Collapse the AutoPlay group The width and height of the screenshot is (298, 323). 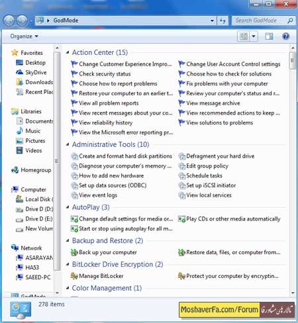(x=68, y=207)
